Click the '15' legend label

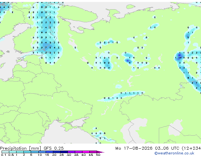47,155
